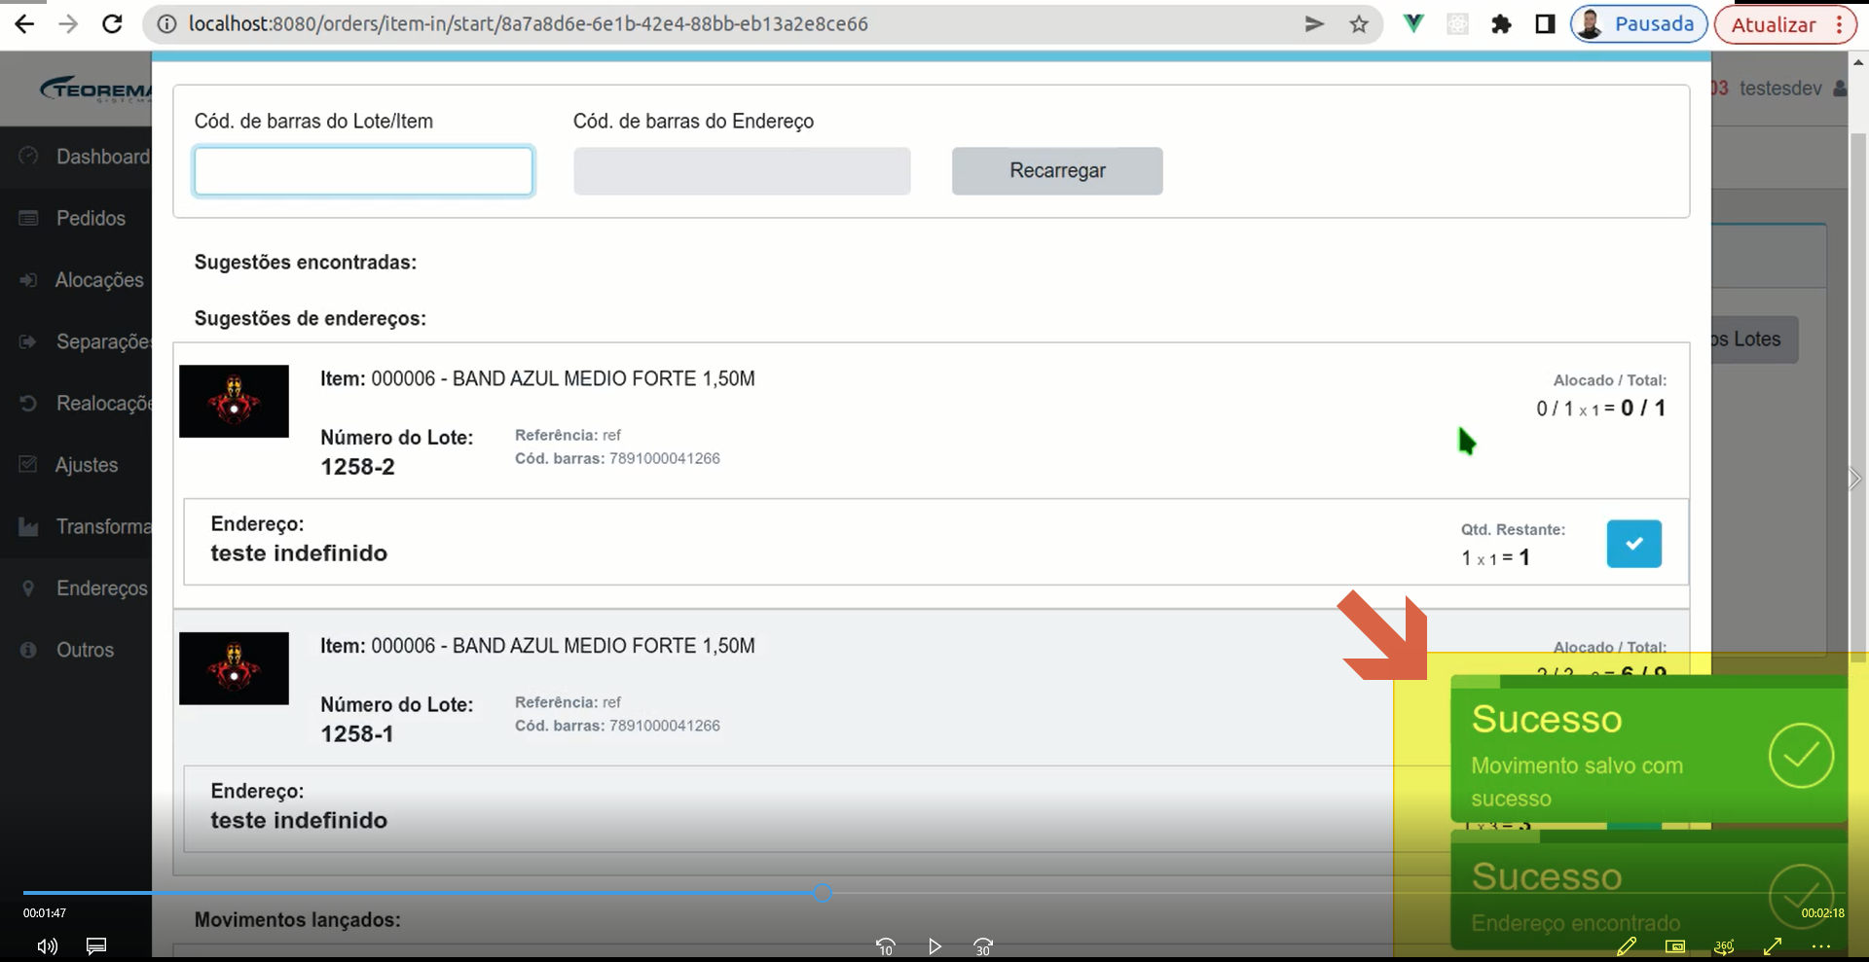This screenshot has height=962, width=1869.
Task: Click the Endereço barcode input field
Action: tap(742, 171)
